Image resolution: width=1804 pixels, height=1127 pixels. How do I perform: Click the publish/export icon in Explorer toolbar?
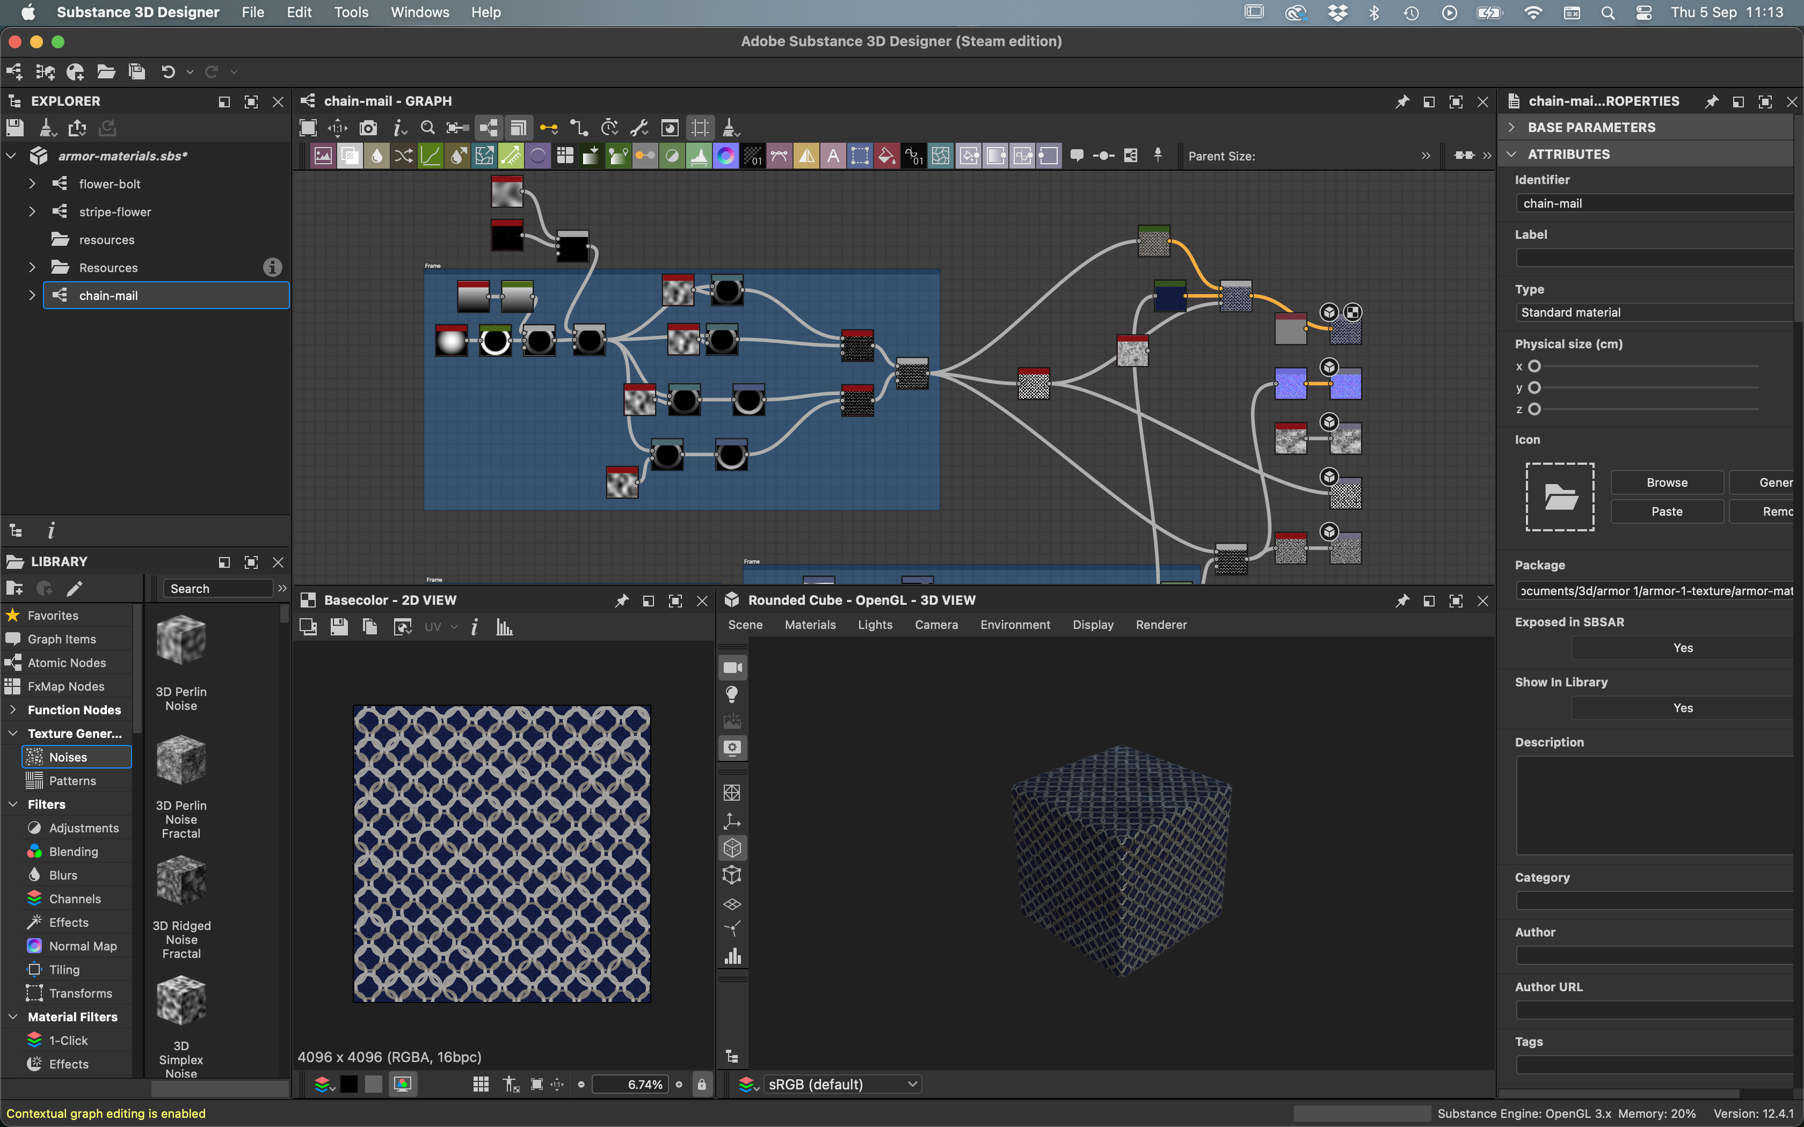click(x=77, y=128)
